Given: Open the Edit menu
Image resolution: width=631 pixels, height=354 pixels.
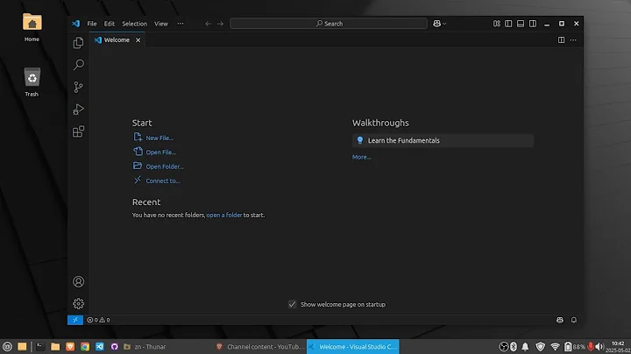Looking at the screenshot, I should pyautogui.click(x=109, y=24).
